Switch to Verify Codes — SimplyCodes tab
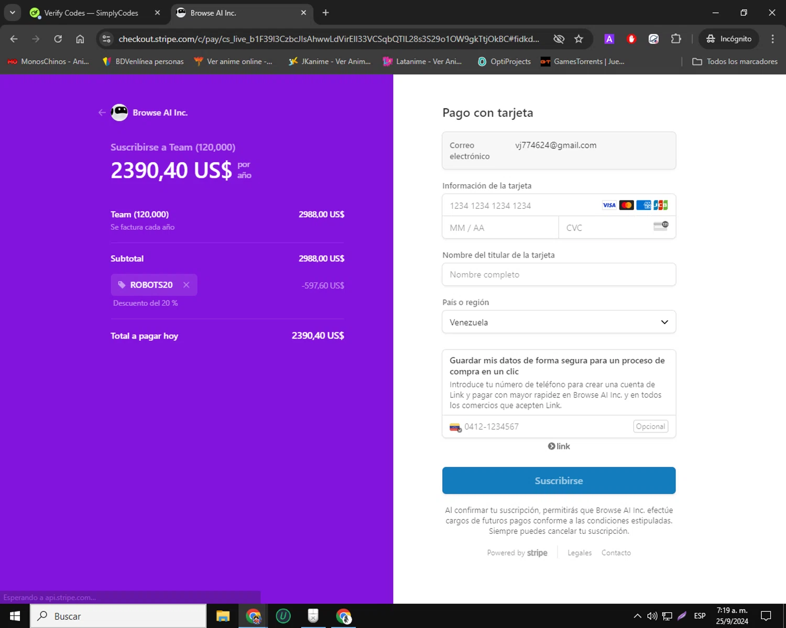This screenshot has width=786, height=628. tap(91, 13)
